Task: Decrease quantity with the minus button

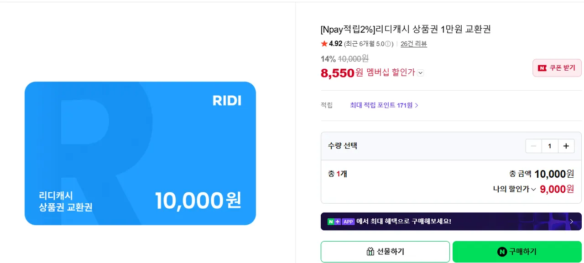Action: [534, 146]
